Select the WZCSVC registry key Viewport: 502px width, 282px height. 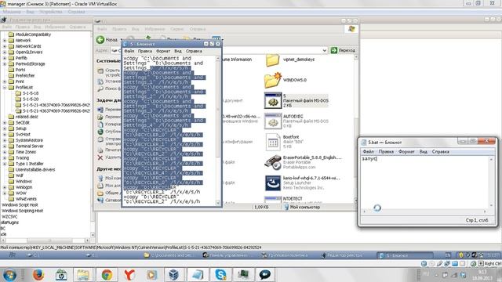pyautogui.click(x=9, y=217)
